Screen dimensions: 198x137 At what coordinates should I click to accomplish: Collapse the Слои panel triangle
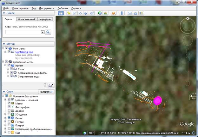point(4,92)
